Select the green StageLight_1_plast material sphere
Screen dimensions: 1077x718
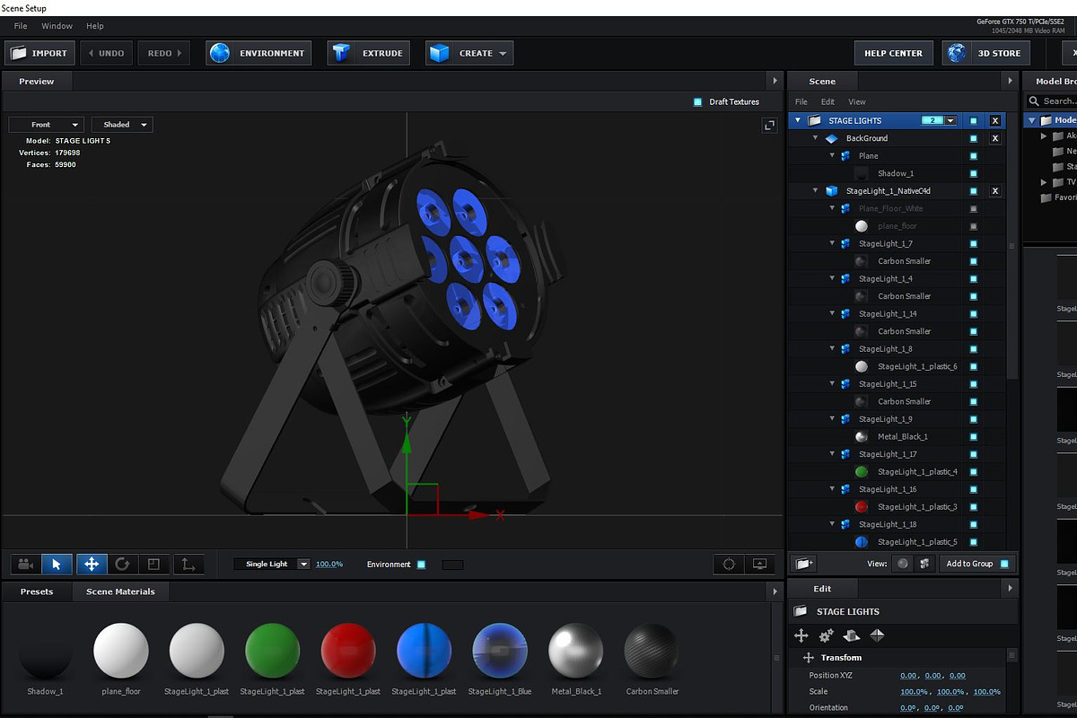[x=272, y=652]
